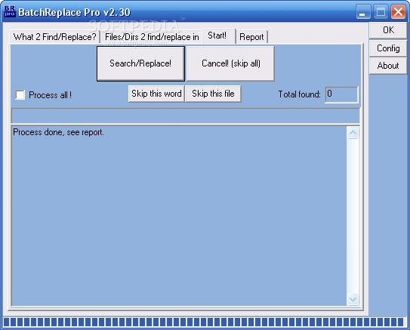410x330 pixels.
Task: Open Files/Dirs 2 find/replace in tab
Action: coord(152,37)
